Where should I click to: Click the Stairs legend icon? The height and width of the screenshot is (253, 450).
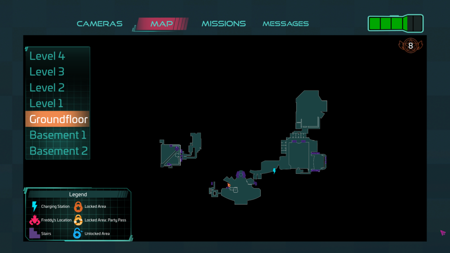(34, 233)
